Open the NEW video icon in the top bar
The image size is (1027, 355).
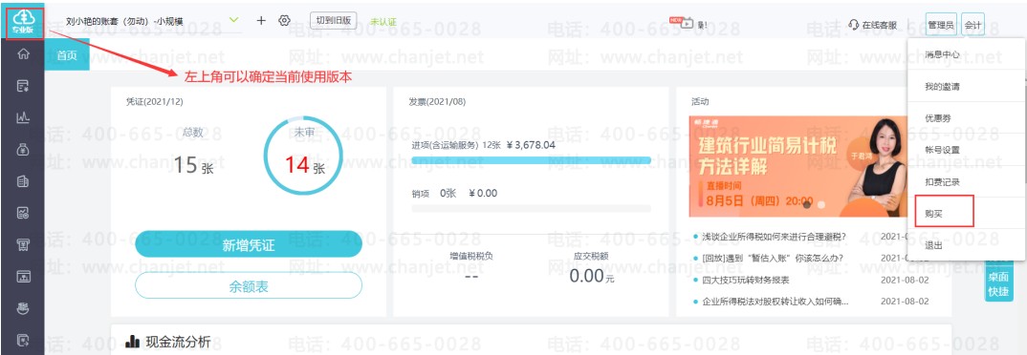[x=683, y=23]
